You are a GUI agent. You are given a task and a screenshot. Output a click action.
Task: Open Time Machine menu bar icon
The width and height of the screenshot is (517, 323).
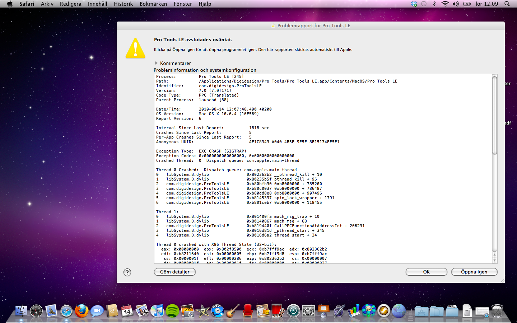coord(424,4)
